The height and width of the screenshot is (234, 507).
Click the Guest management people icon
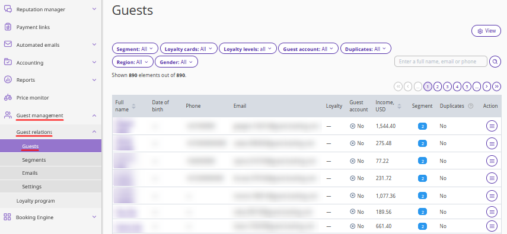click(8, 115)
